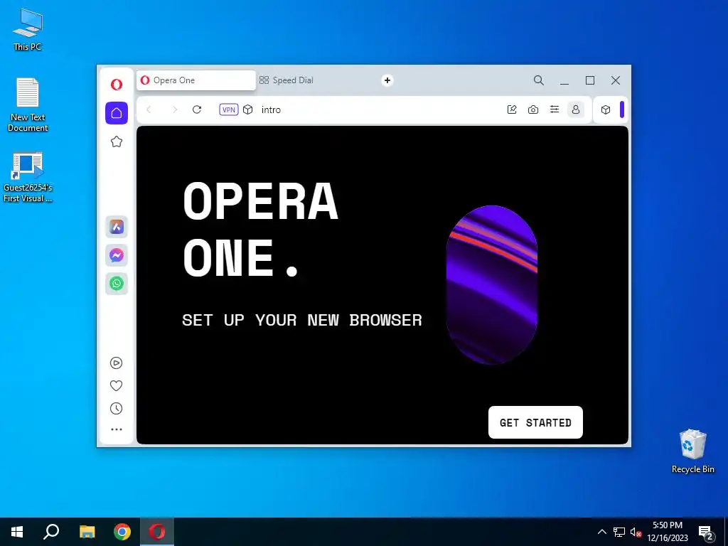Screen dimensions: 728x546
Task: Open the Windows Start menu
Action: [x=17, y=532]
